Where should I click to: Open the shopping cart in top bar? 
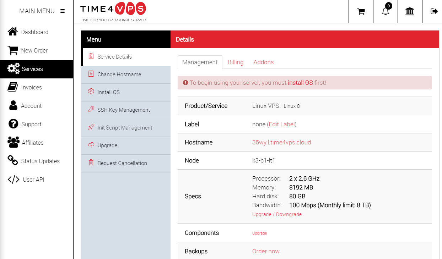click(361, 12)
